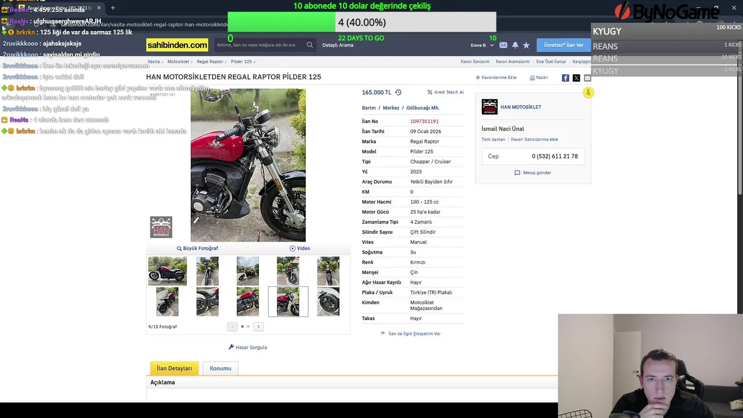Open messages envelope icon in header

point(503,45)
